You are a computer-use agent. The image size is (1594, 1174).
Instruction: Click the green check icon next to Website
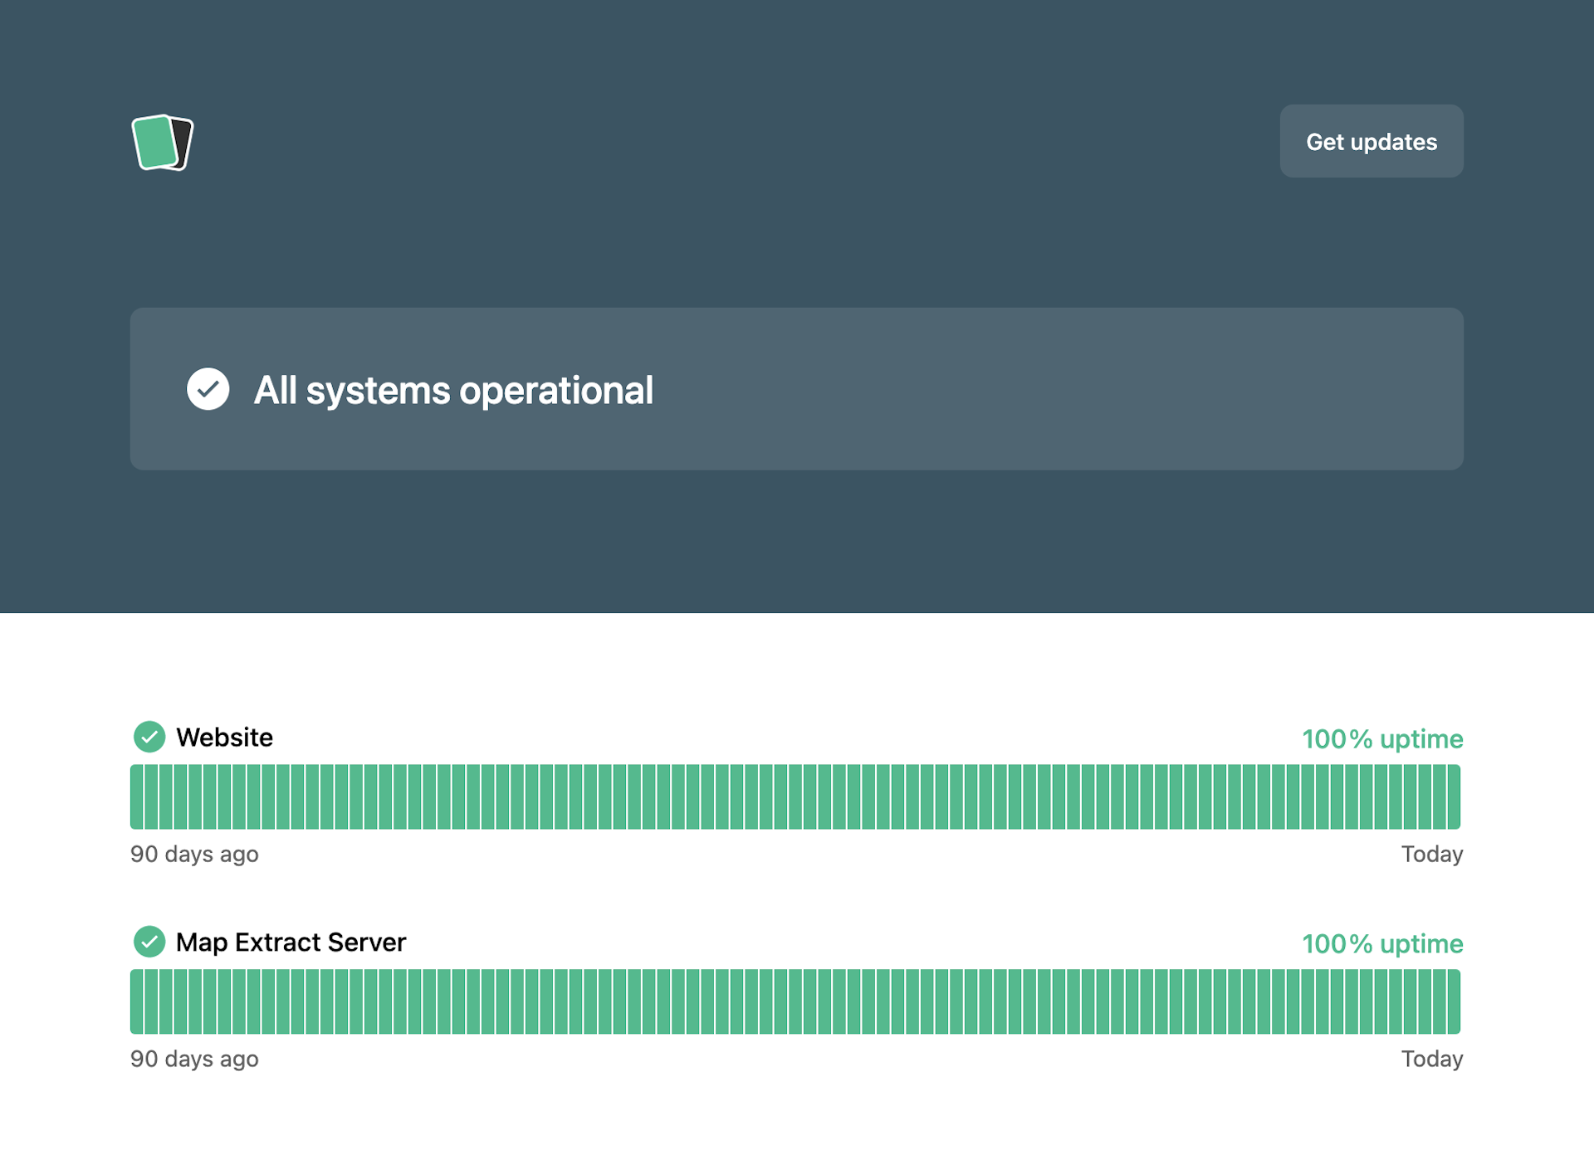pos(149,737)
